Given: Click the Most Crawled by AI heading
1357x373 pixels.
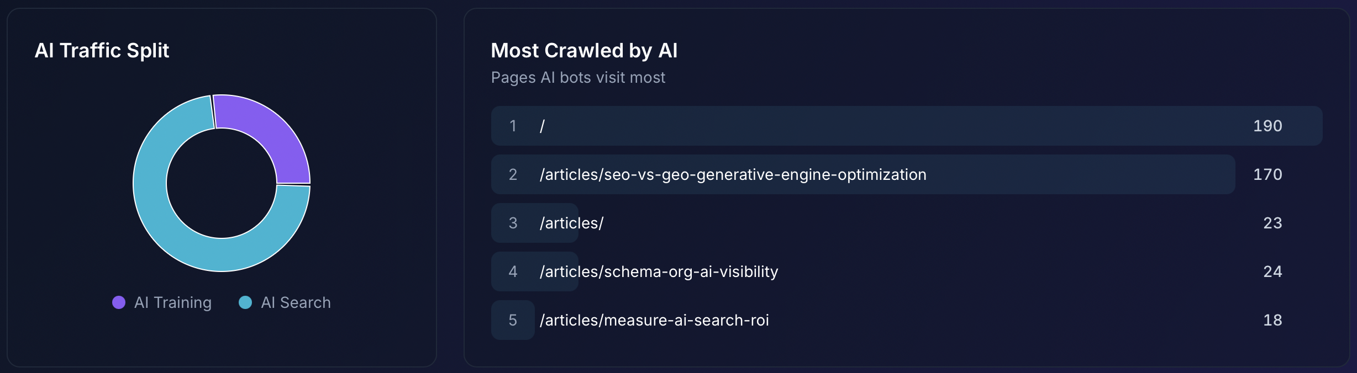Looking at the screenshot, I should [x=584, y=50].
